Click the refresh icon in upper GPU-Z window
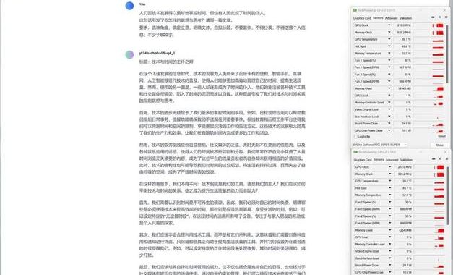This screenshot has height=275, width=453. [x=440, y=17]
